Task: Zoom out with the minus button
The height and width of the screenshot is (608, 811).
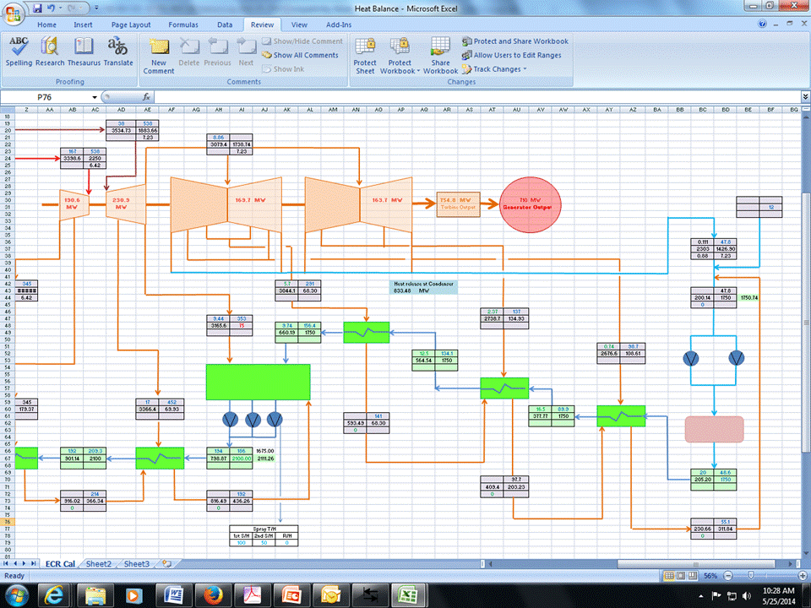Action: tap(727, 575)
